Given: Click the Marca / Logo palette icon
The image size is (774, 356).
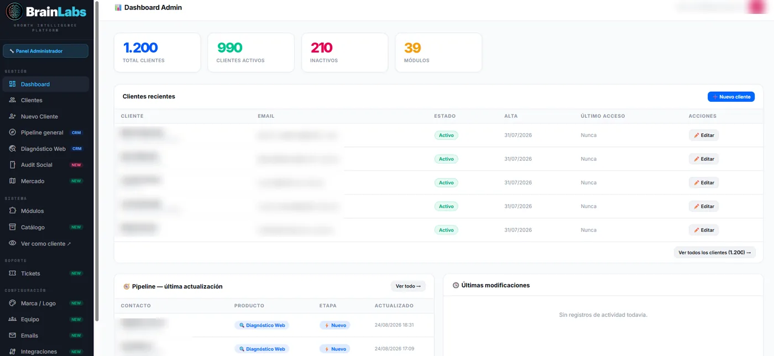Looking at the screenshot, I should (x=12, y=303).
